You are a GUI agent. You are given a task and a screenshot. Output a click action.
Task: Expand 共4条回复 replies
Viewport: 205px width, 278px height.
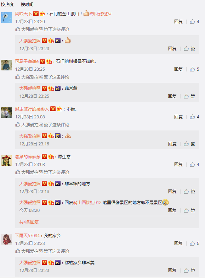29,222
